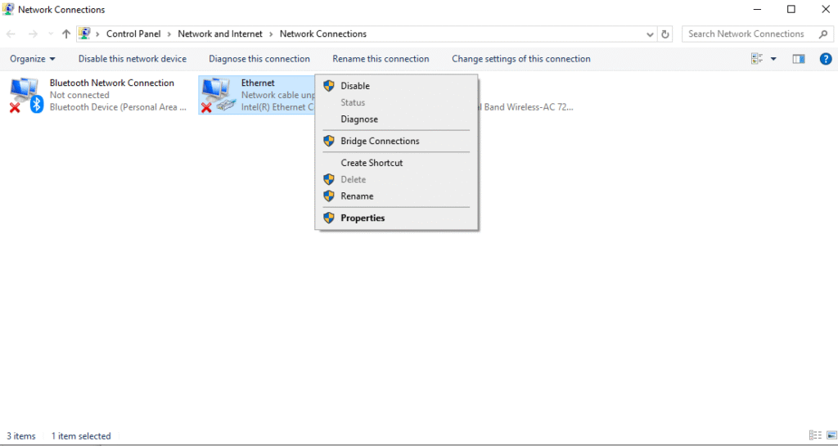Image resolution: width=838 pixels, height=446 pixels.
Task: Open the address bar history dropdown
Action: [650, 34]
